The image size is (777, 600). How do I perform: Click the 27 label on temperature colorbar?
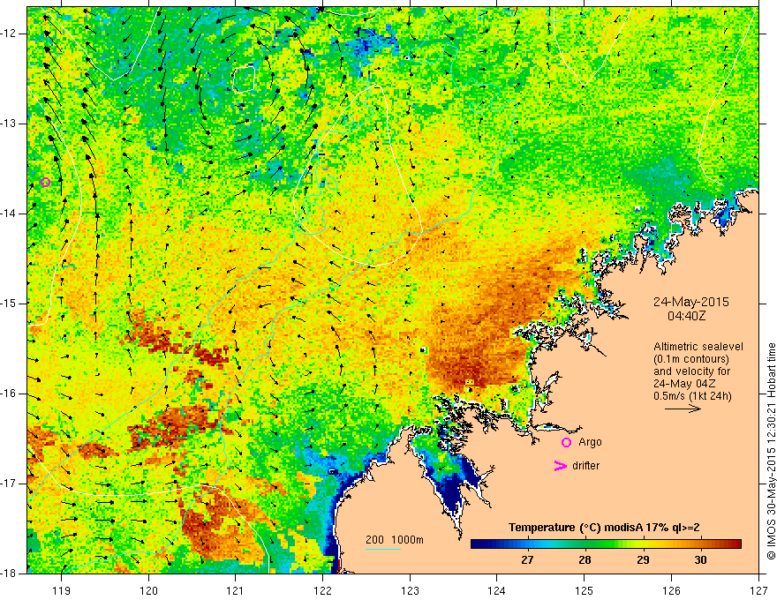(527, 560)
